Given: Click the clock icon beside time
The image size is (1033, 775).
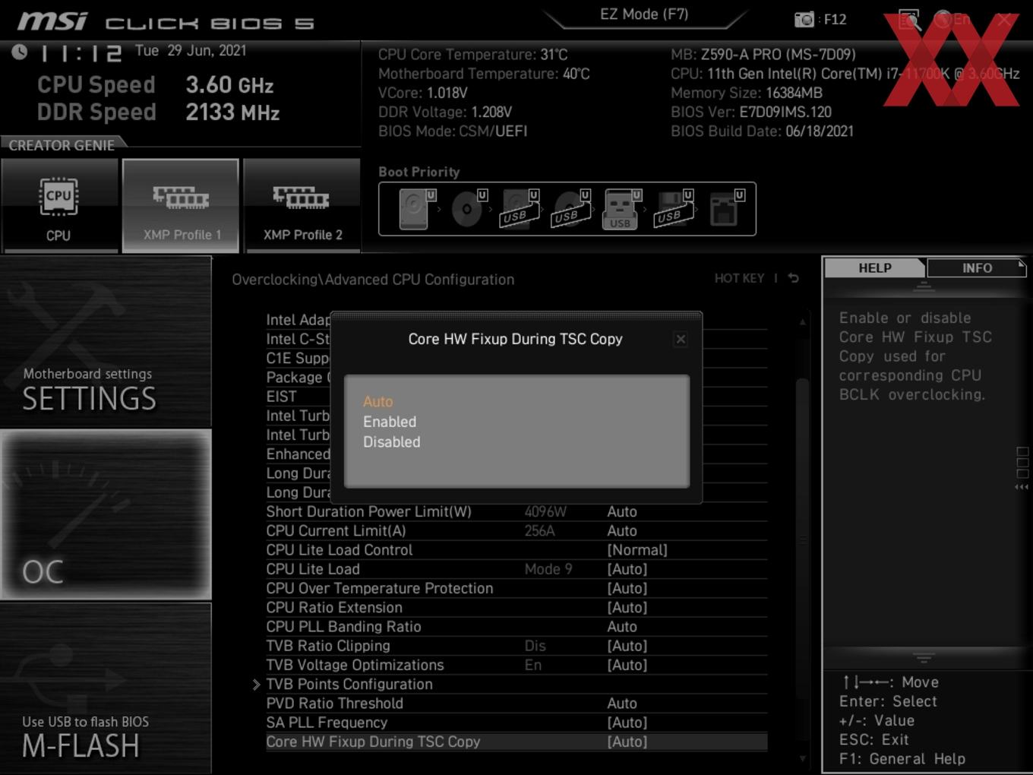Looking at the screenshot, I should (x=20, y=52).
